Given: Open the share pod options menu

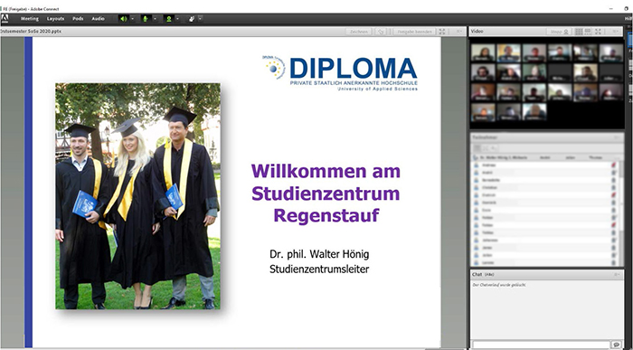Looking at the screenshot, I should 459,32.
